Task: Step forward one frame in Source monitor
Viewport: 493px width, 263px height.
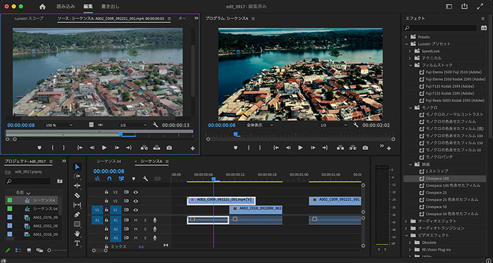Action: (x=116, y=147)
